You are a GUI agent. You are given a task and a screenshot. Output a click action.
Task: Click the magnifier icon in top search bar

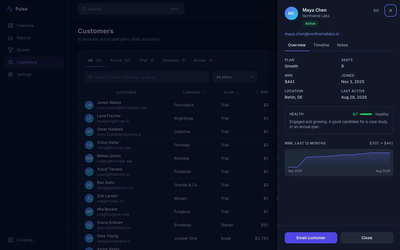83,9
